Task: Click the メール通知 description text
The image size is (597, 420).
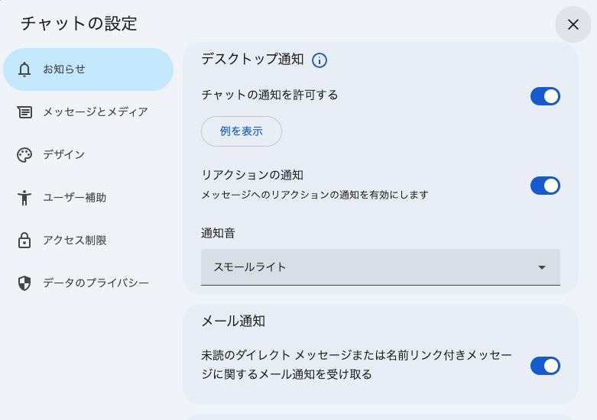Action: (x=356, y=365)
